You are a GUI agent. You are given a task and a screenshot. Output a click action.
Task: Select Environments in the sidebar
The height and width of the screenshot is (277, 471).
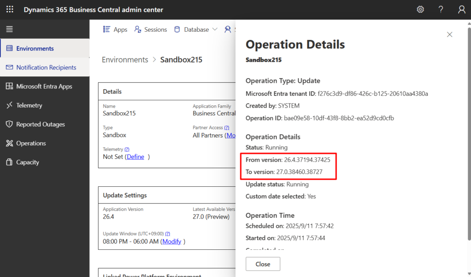[35, 48]
